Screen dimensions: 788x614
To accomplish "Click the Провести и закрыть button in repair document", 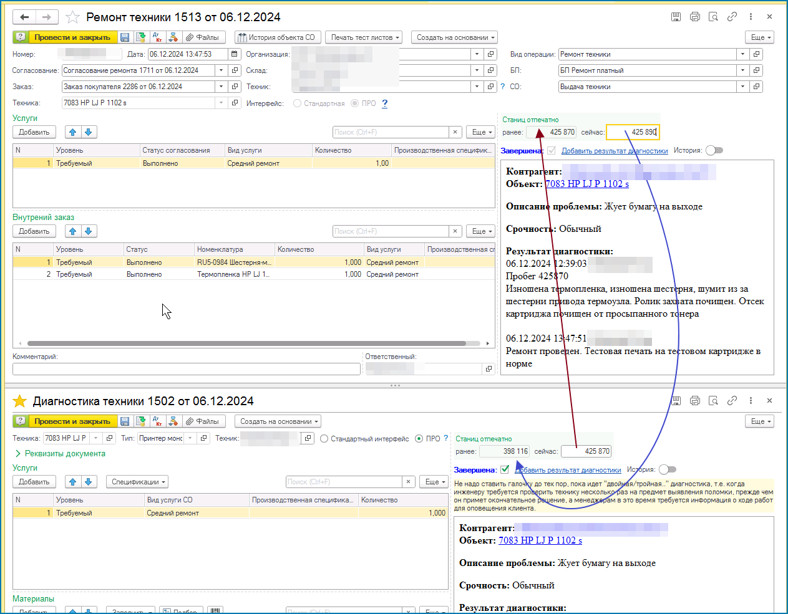I will (72, 37).
